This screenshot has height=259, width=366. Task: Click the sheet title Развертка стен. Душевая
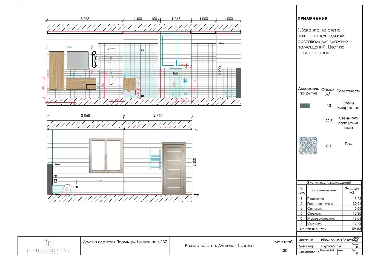click(x=219, y=246)
